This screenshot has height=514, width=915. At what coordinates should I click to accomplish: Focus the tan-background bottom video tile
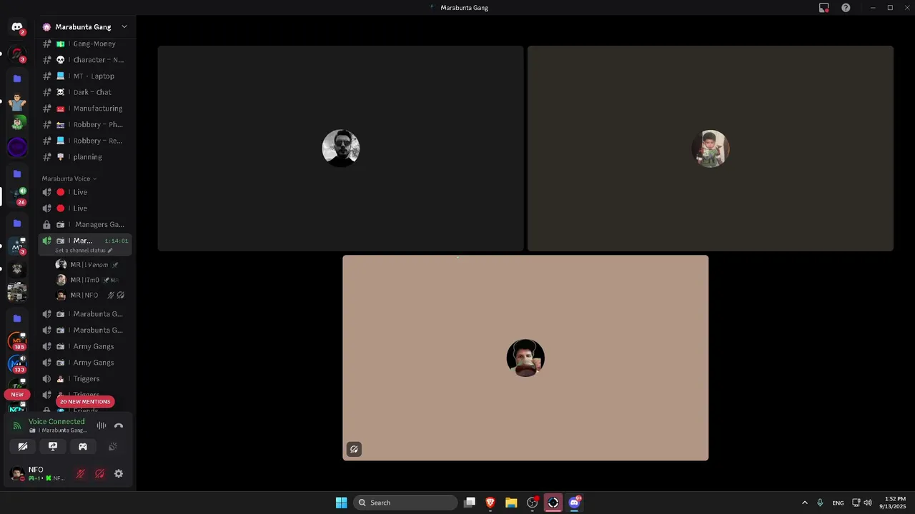(x=525, y=358)
